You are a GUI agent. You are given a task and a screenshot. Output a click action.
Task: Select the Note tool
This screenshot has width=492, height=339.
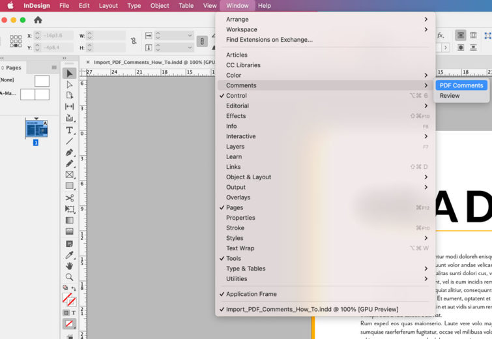pos(69,244)
